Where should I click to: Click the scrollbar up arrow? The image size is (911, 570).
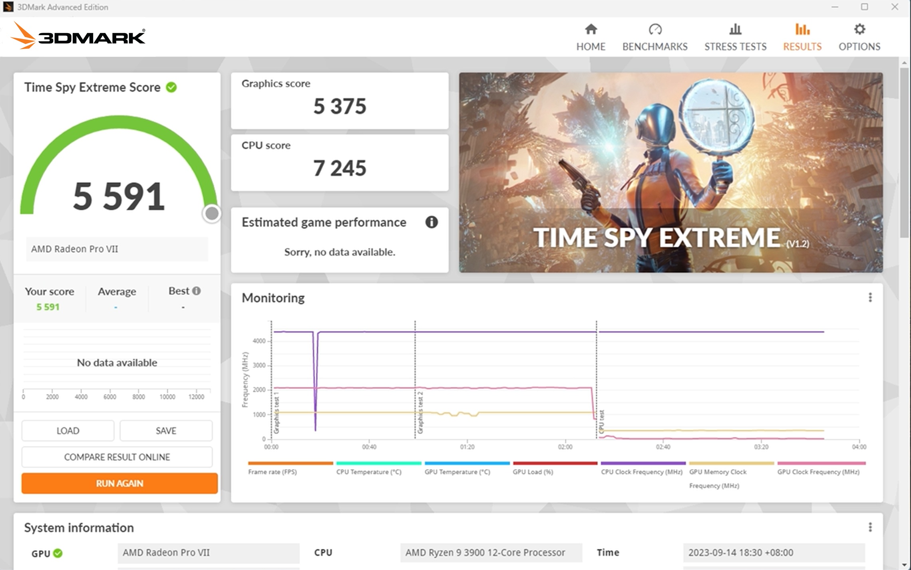(x=904, y=63)
